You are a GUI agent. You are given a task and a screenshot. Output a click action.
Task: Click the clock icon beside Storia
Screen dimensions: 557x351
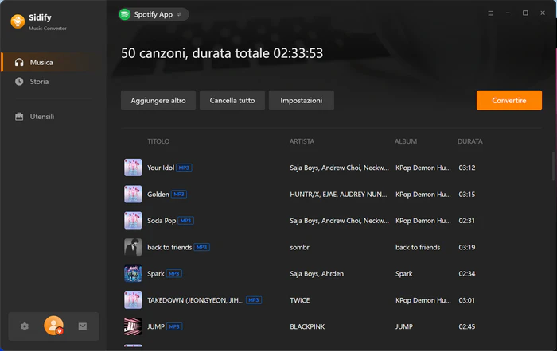click(19, 82)
